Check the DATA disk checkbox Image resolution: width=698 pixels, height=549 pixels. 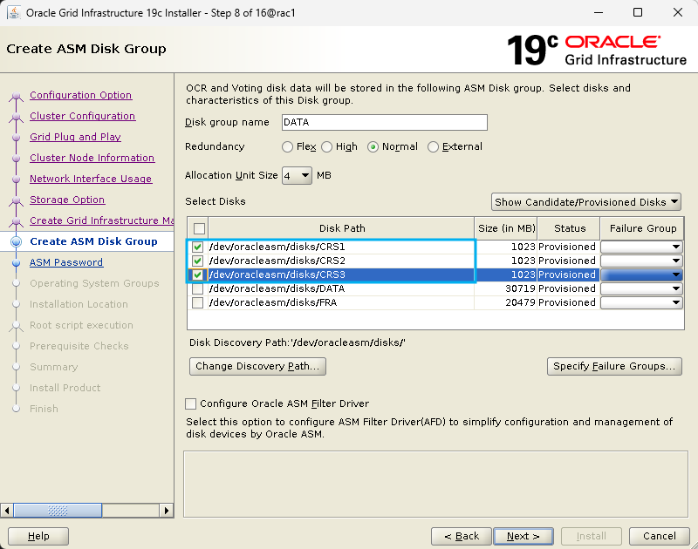pos(198,288)
